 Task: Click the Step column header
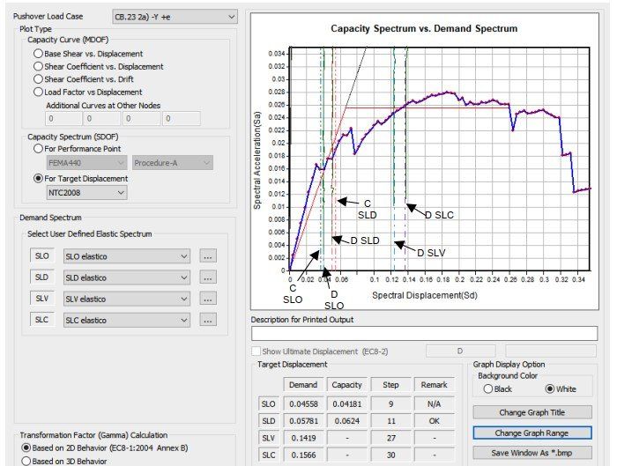(x=390, y=385)
